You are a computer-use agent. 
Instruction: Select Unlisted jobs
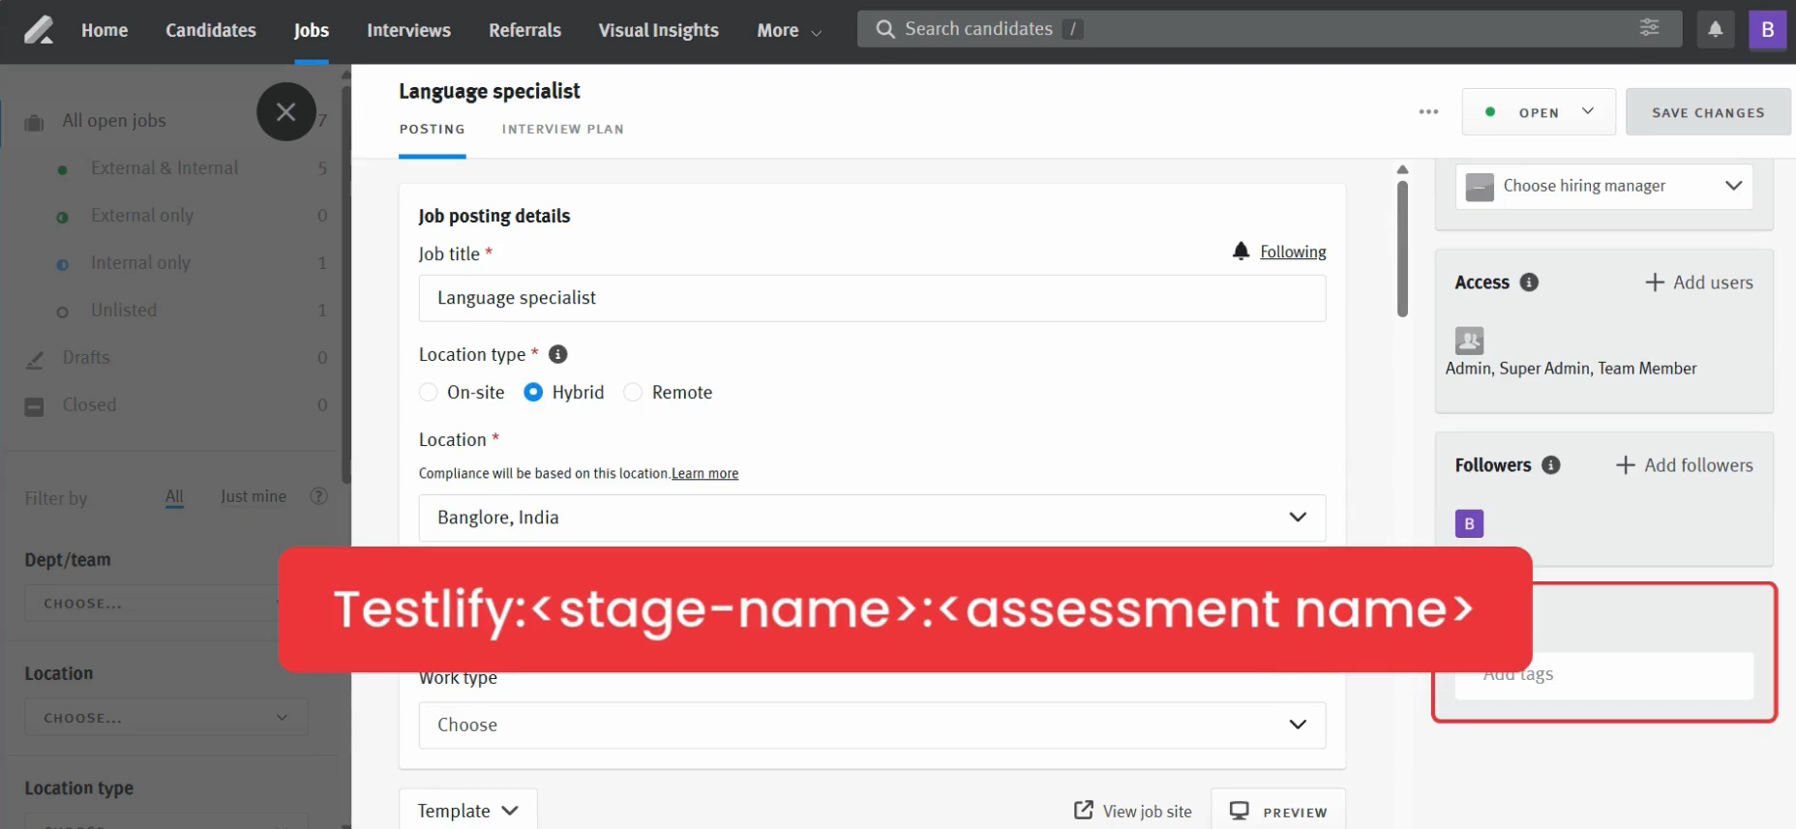(124, 311)
